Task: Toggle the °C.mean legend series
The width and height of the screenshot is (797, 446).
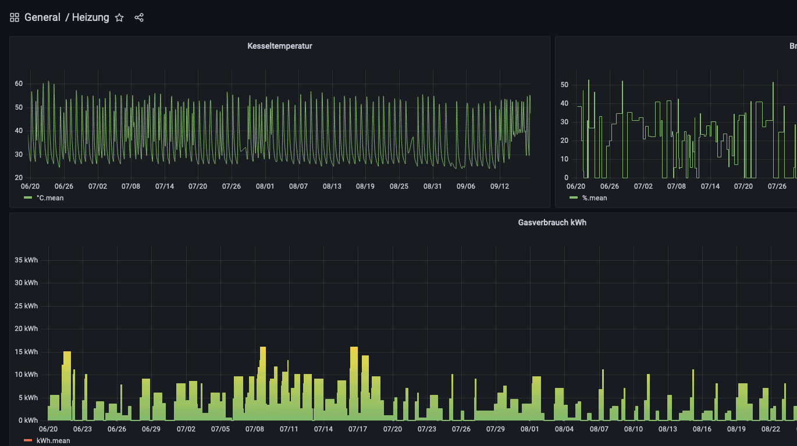Action: pyautogui.click(x=50, y=198)
